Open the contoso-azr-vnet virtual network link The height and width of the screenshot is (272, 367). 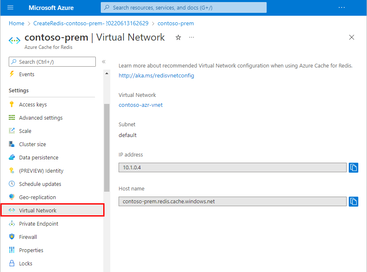(141, 105)
